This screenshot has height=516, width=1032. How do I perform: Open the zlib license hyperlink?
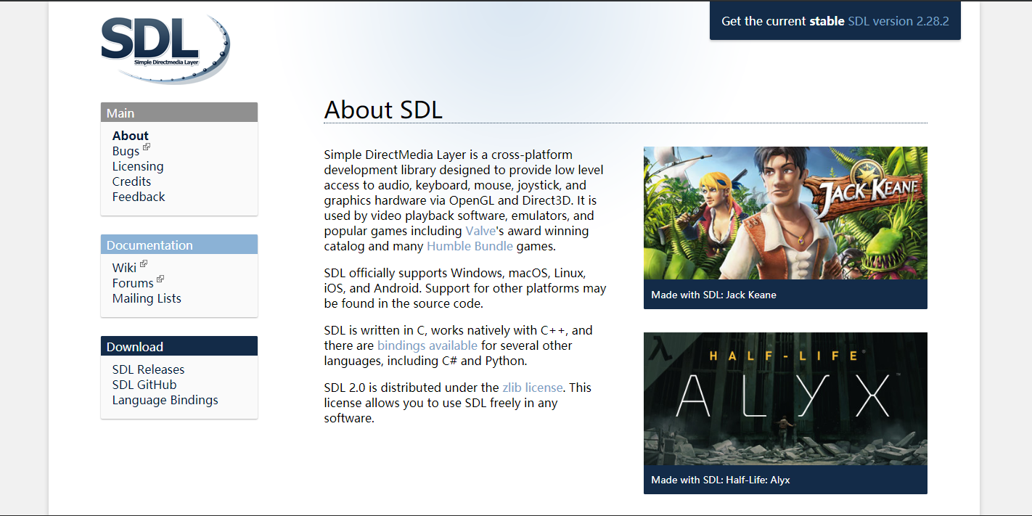(533, 388)
